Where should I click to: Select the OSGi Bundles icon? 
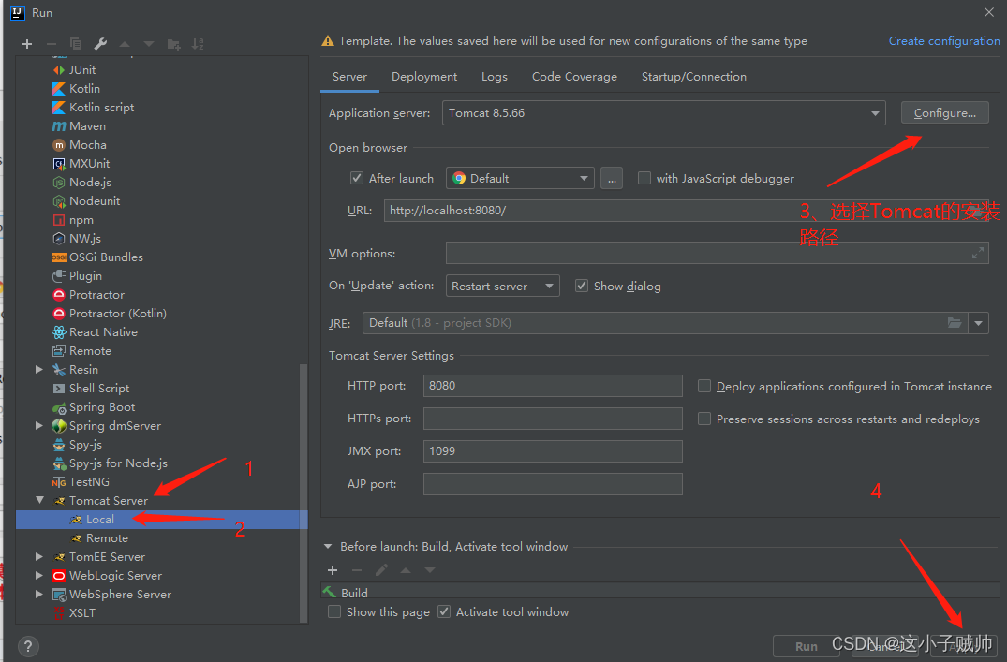58,257
